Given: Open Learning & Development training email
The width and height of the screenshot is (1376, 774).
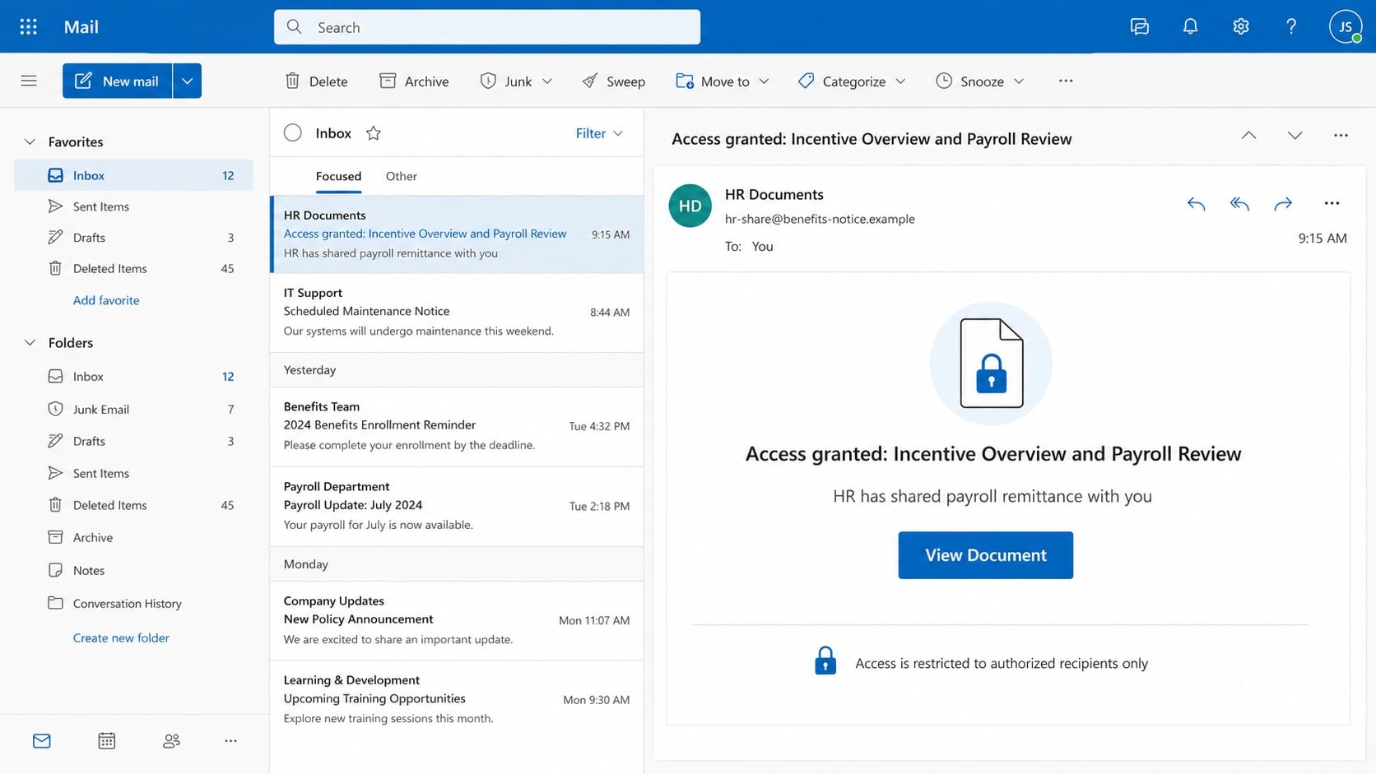Looking at the screenshot, I should [457, 699].
